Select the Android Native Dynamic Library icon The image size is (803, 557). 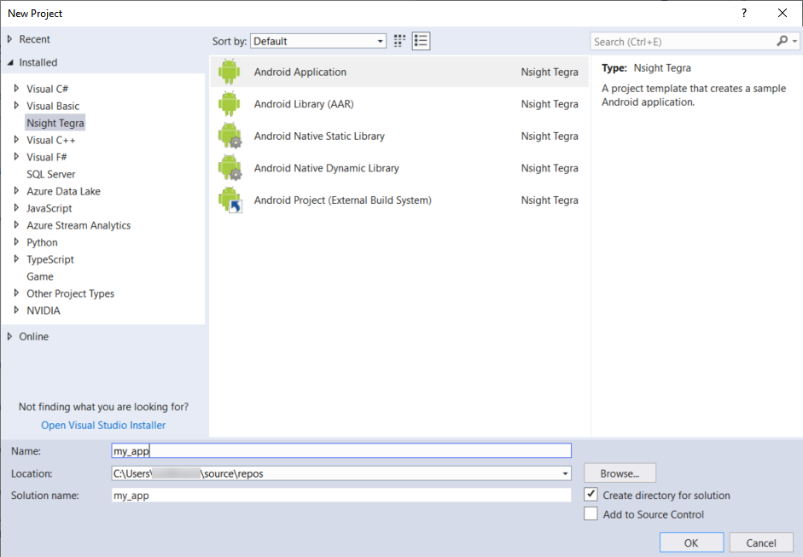[x=230, y=168]
